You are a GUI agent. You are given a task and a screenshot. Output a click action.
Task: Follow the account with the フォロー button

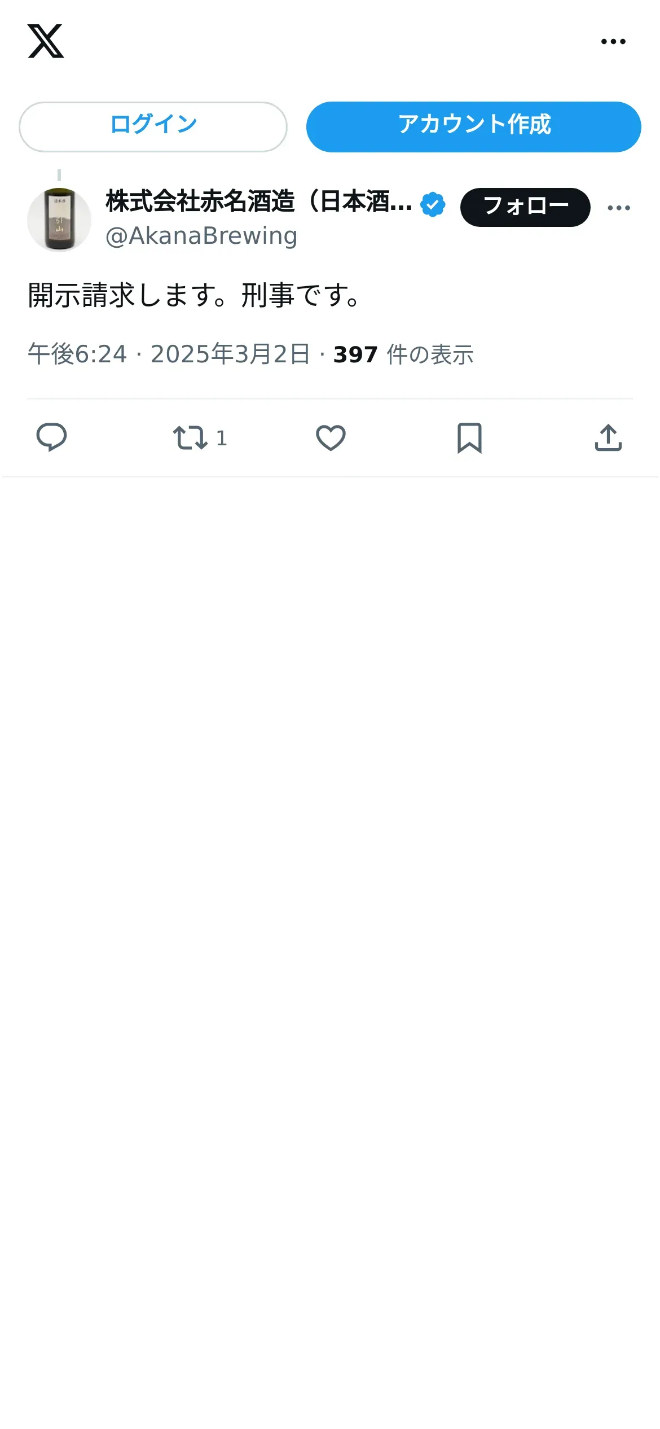(525, 207)
